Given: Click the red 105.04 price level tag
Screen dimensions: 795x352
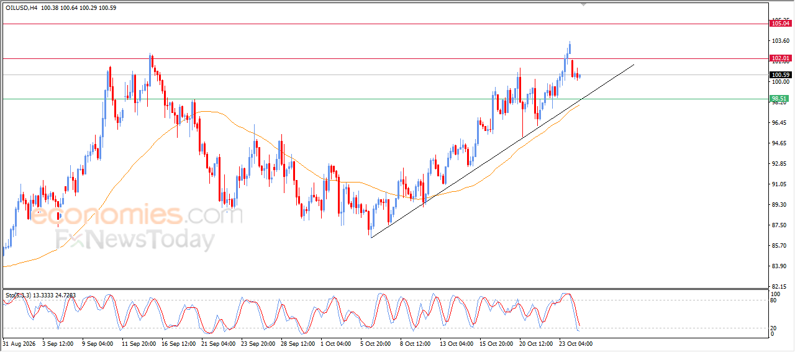Looking at the screenshot, I should 780,24.
